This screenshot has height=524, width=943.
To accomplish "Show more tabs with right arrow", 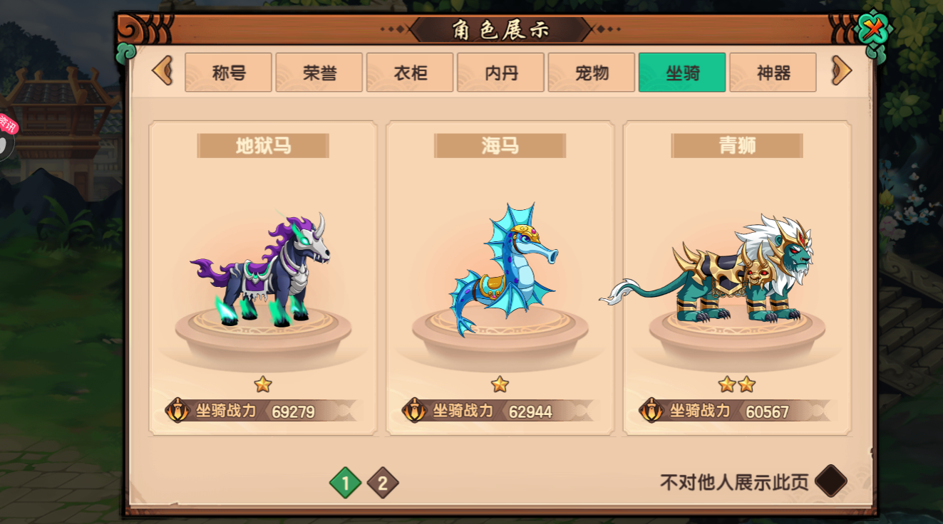I will pyautogui.click(x=842, y=71).
